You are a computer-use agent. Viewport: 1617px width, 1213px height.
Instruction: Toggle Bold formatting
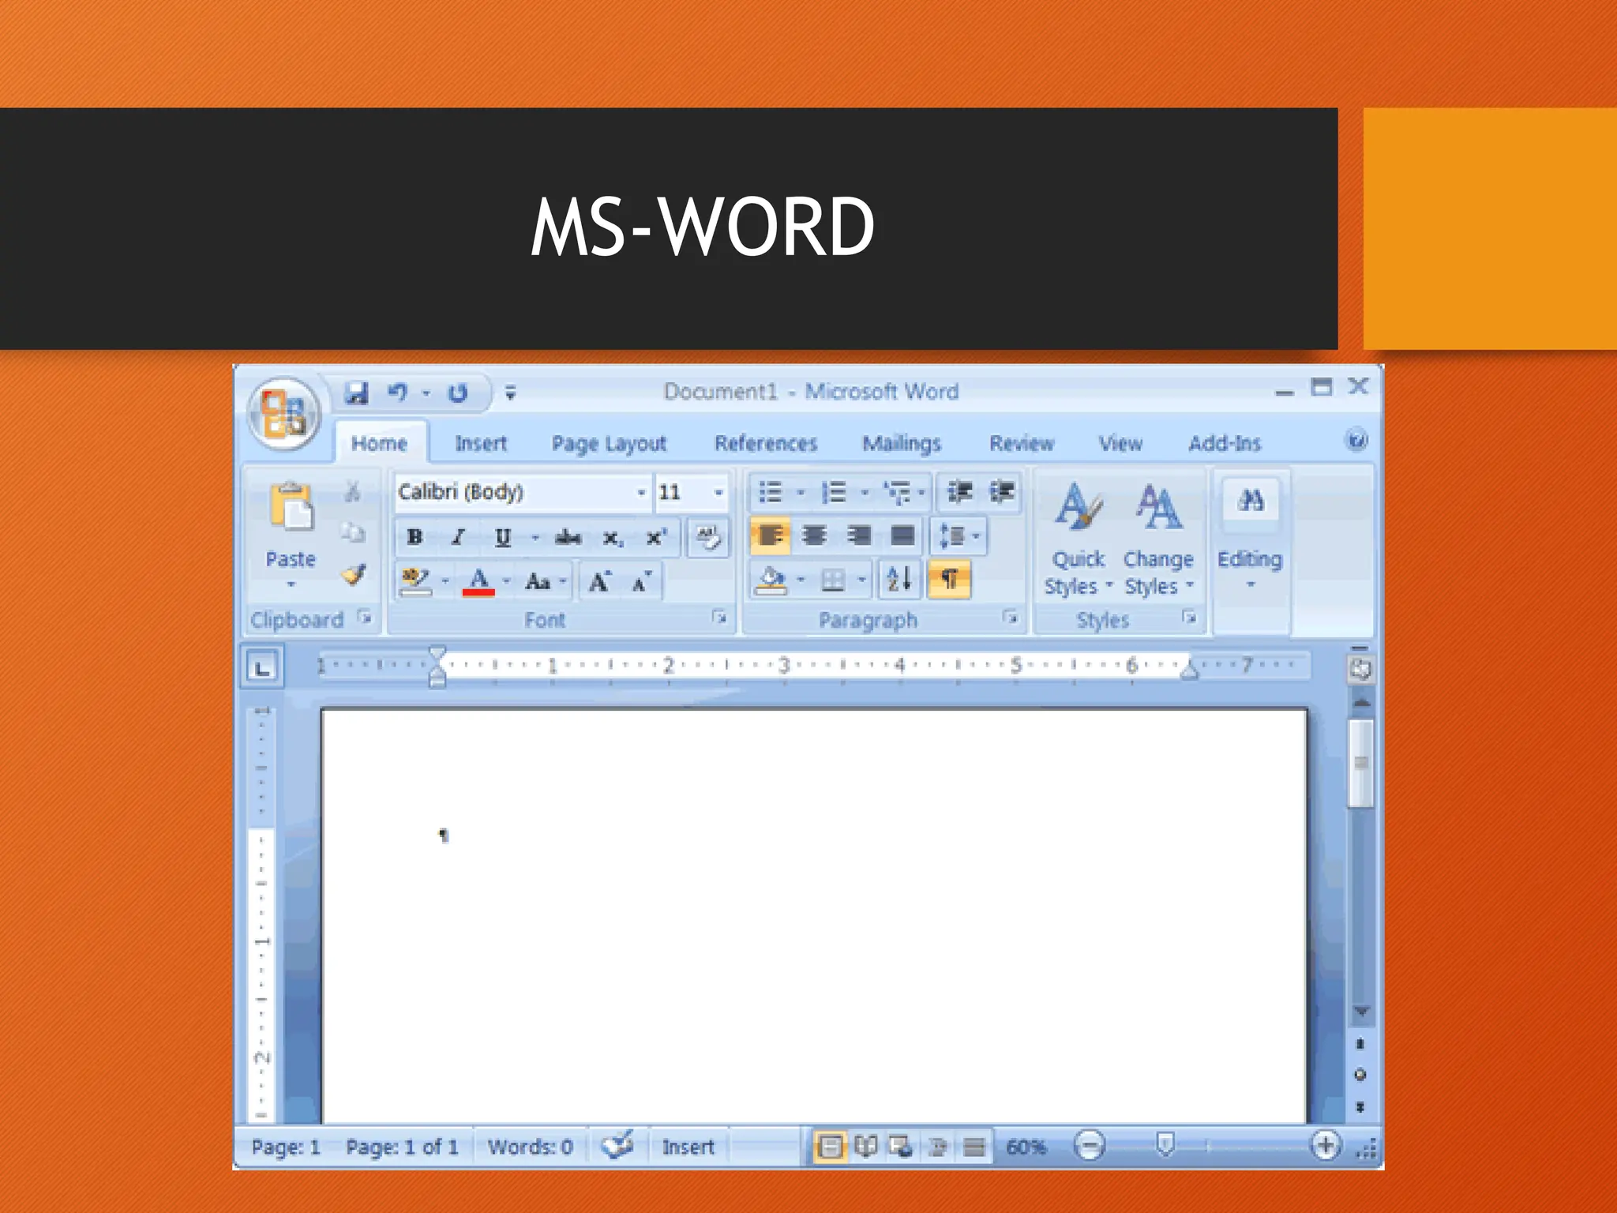point(415,537)
